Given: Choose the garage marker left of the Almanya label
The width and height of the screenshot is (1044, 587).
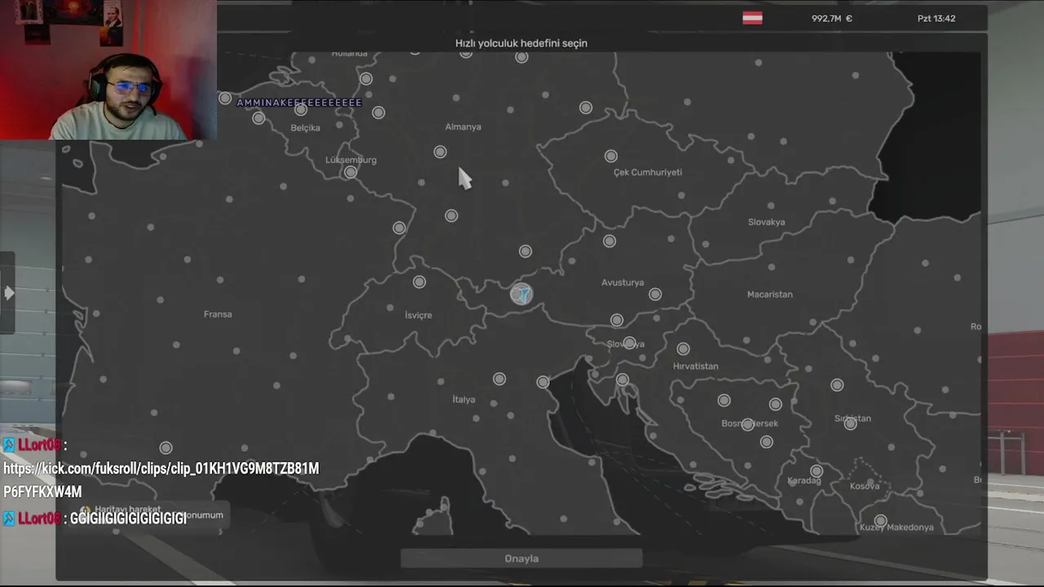Looking at the screenshot, I should [440, 152].
